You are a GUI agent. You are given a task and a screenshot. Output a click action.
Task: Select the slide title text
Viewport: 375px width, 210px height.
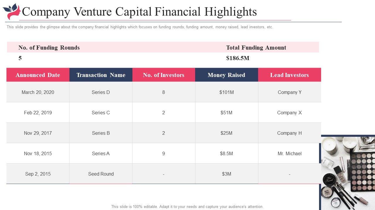click(x=139, y=12)
